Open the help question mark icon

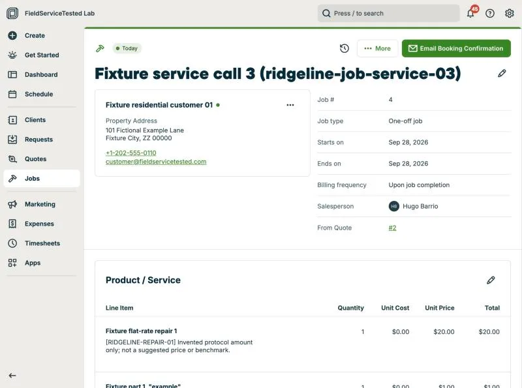tap(490, 13)
